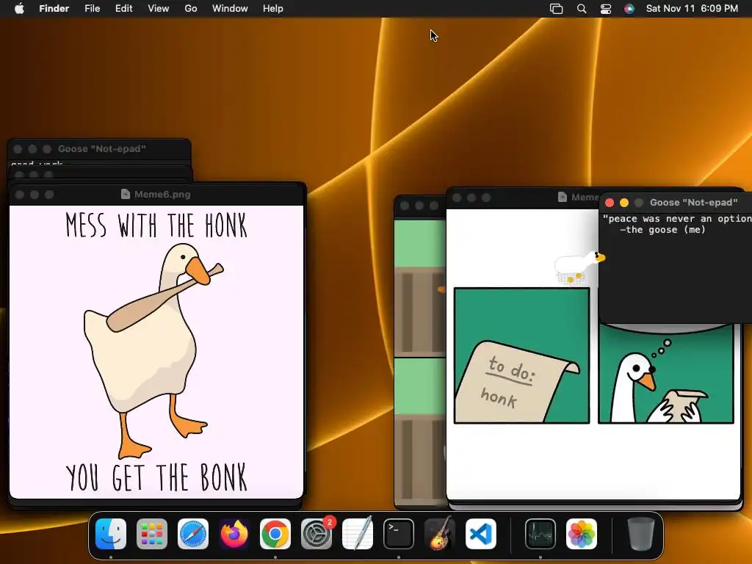This screenshot has width=752, height=564.
Task: Close the front Goose Not-epad window
Action: point(610,203)
